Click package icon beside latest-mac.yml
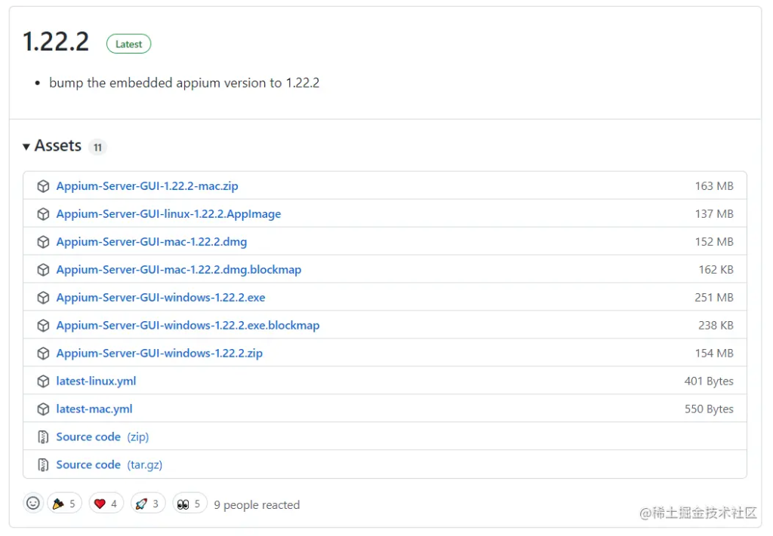This screenshot has height=536, width=773. (43, 409)
